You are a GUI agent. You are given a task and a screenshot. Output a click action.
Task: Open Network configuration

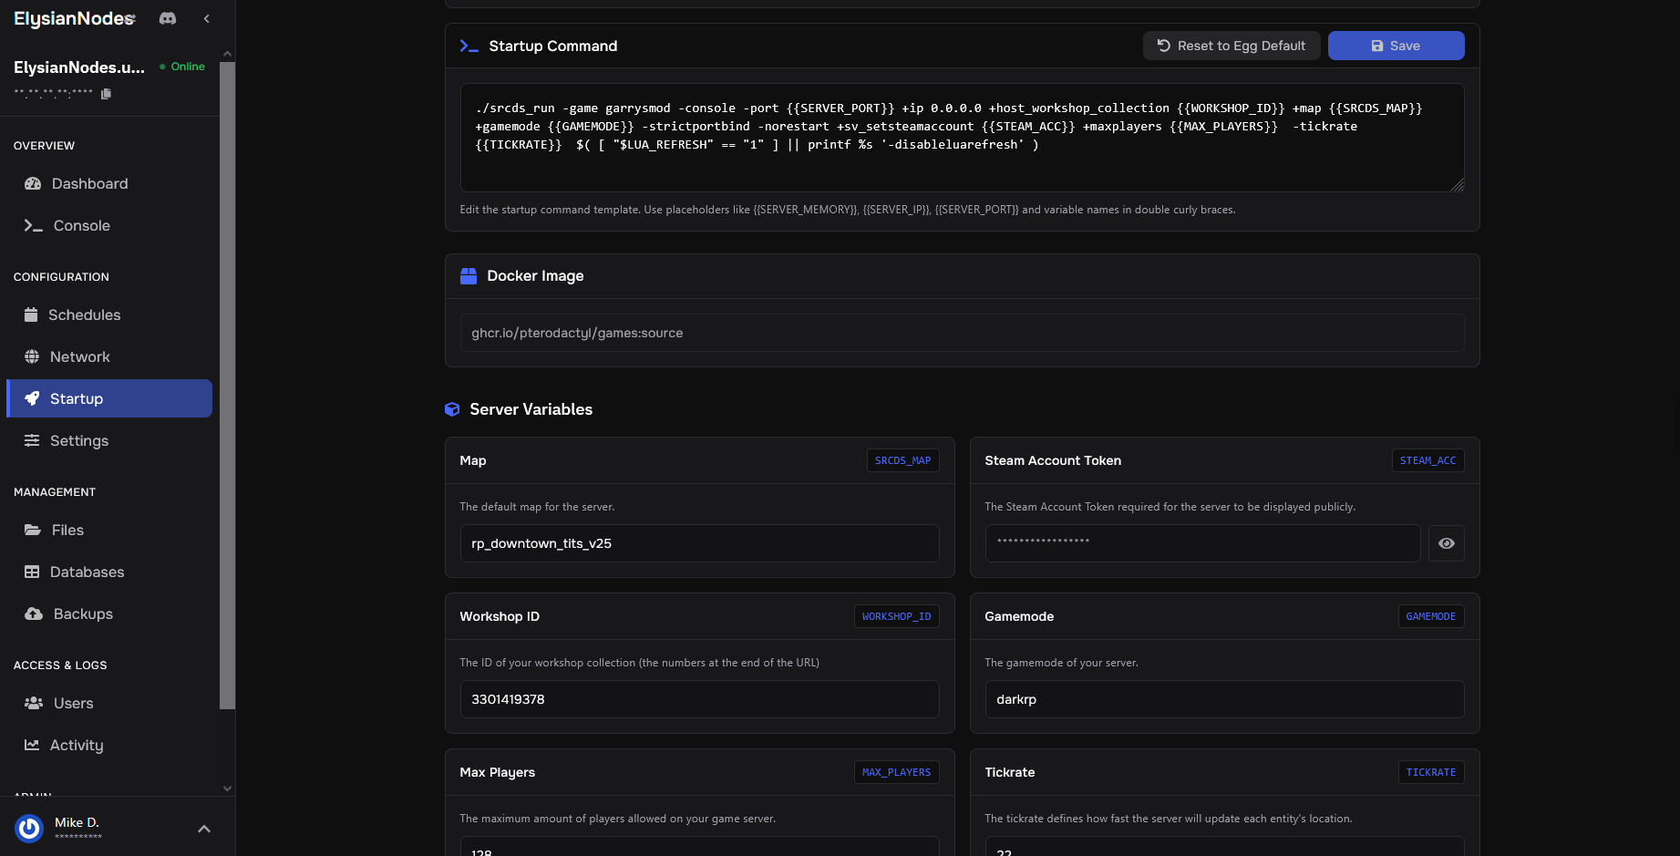pos(109,356)
